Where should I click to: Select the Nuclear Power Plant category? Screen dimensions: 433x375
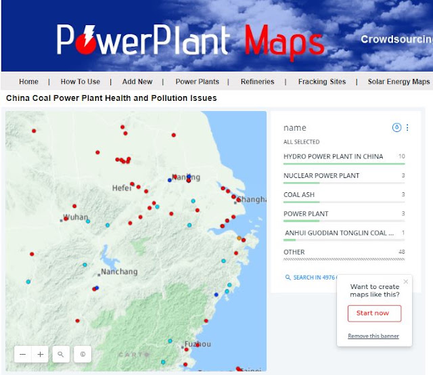pos(344,177)
